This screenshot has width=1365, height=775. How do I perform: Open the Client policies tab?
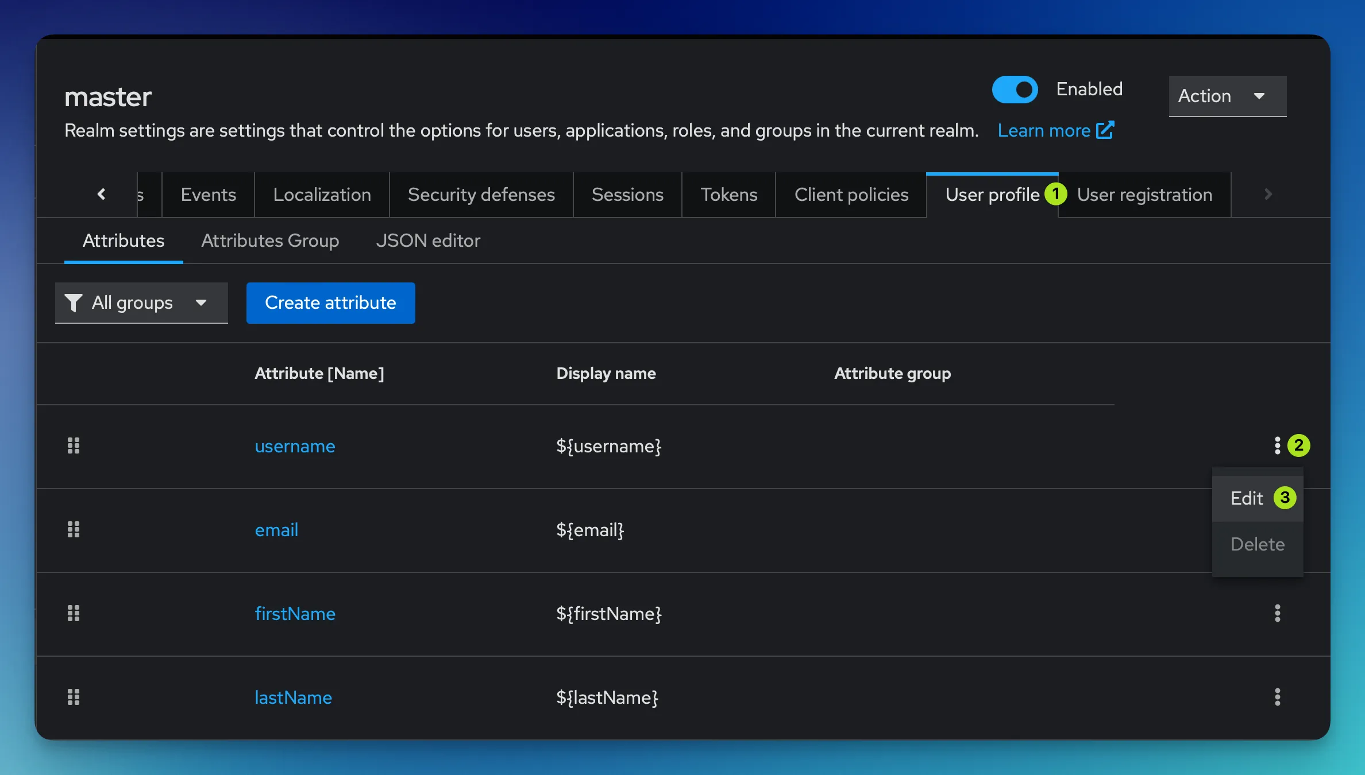coord(851,195)
